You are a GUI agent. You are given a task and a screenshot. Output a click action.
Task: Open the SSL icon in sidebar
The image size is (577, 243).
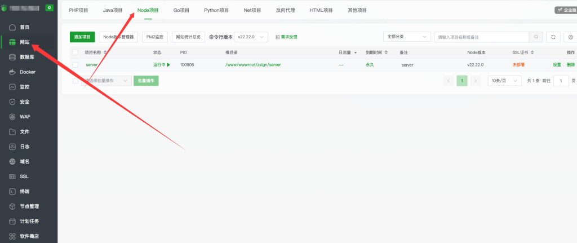12,176
